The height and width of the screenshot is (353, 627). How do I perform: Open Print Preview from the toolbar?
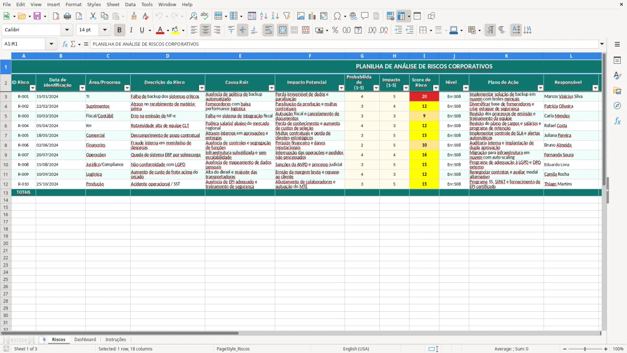79,16
